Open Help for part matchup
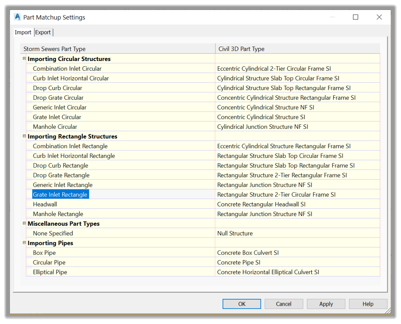The width and height of the screenshot is (401, 324). tap(368, 304)
